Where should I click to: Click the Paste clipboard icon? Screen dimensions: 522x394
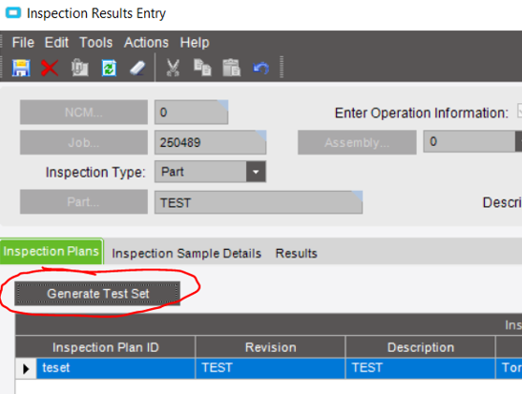tap(231, 68)
